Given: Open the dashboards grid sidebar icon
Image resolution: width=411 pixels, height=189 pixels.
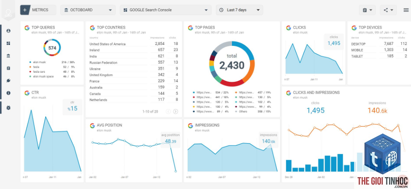Looking at the screenshot, I should [x=8, y=44].
